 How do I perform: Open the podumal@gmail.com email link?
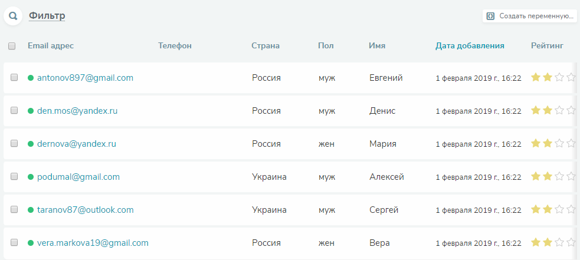[78, 177]
